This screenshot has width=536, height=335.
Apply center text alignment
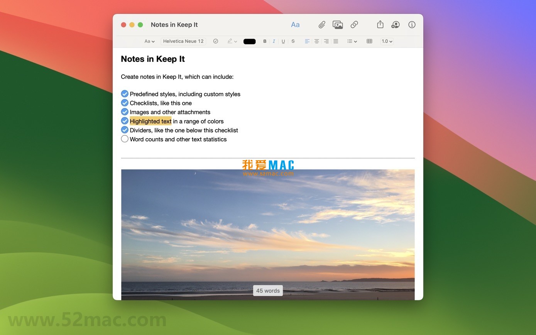(316, 41)
